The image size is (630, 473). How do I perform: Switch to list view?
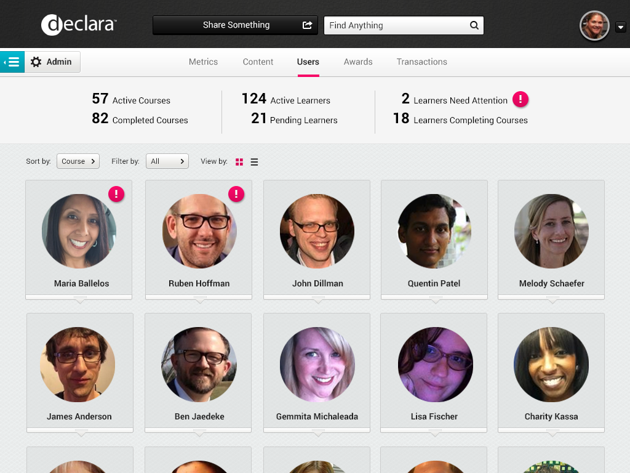point(254,162)
